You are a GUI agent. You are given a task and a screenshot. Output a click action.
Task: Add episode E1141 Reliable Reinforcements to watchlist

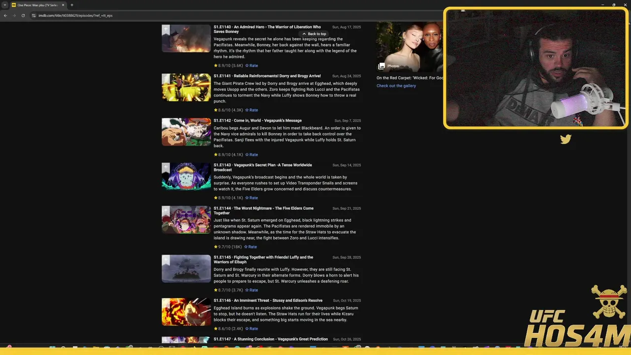tap(166, 79)
